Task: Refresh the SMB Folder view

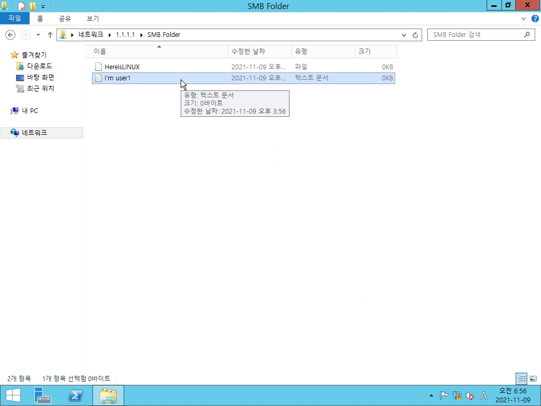Action: pos(415,35)
